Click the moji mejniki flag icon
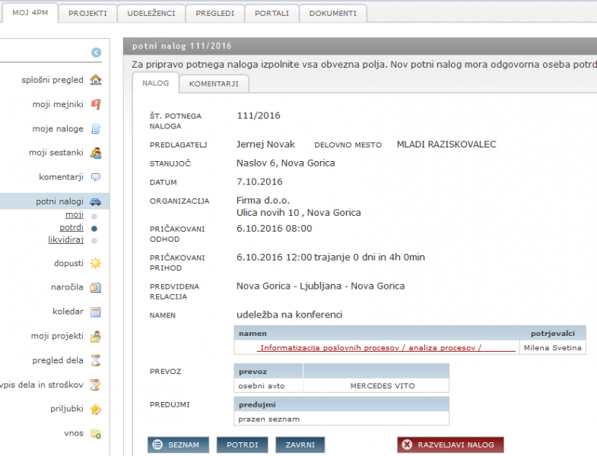 coord(96,104)
